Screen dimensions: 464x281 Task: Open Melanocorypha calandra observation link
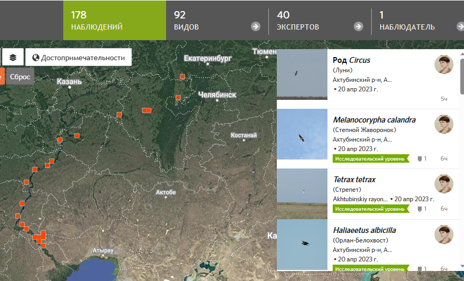[374, 120]
